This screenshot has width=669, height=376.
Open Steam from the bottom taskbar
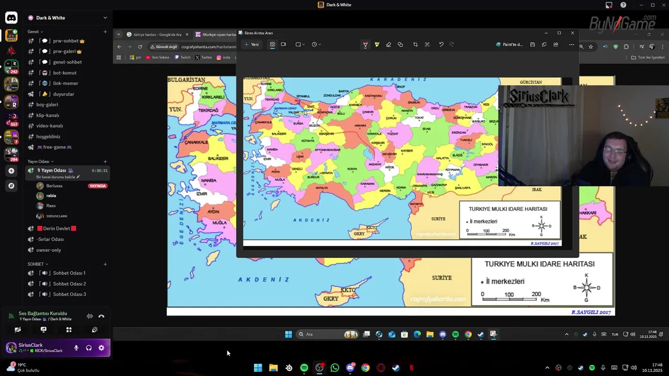396,368
